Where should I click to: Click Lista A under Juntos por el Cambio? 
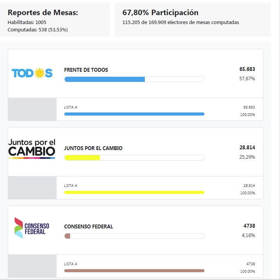[70, 185]
